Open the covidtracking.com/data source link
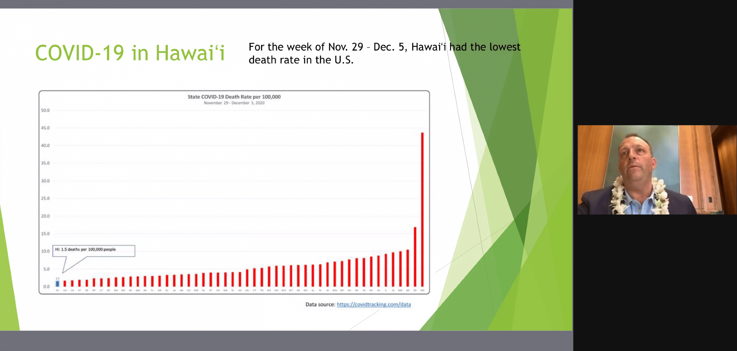The width and height of the screenshot is (737, 351). click(374, 304)
